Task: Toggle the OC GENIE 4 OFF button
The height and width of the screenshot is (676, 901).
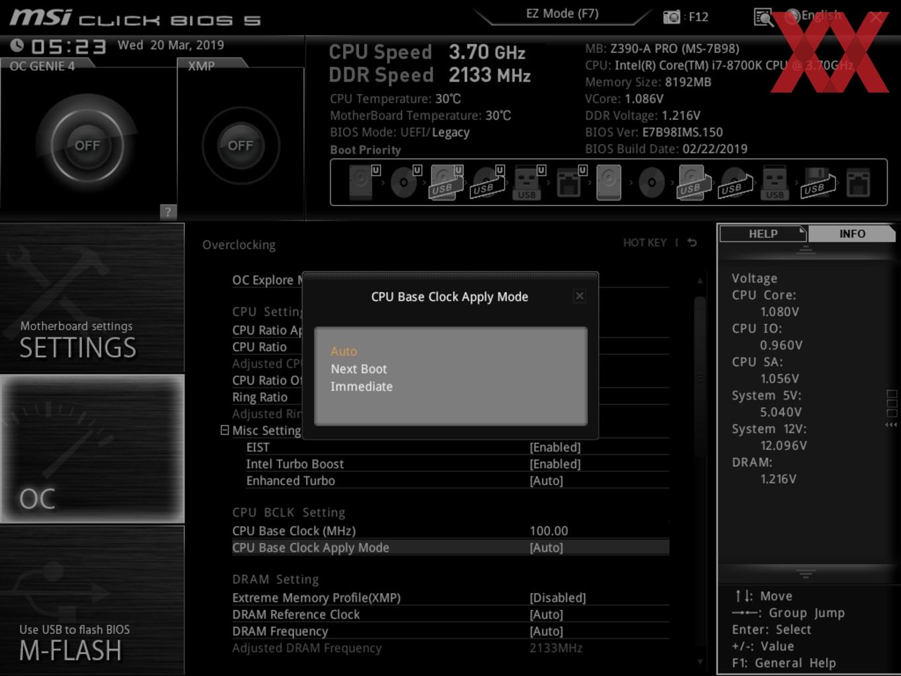Action: point(87,145)
